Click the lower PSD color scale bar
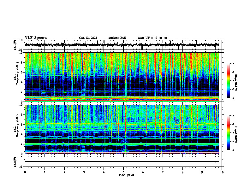Screen dimensions: 250x193 pos(228,133)
